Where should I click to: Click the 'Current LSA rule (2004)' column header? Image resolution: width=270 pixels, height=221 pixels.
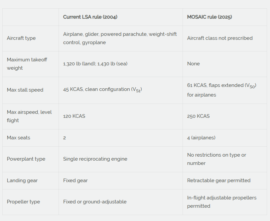tap(90, 17)
